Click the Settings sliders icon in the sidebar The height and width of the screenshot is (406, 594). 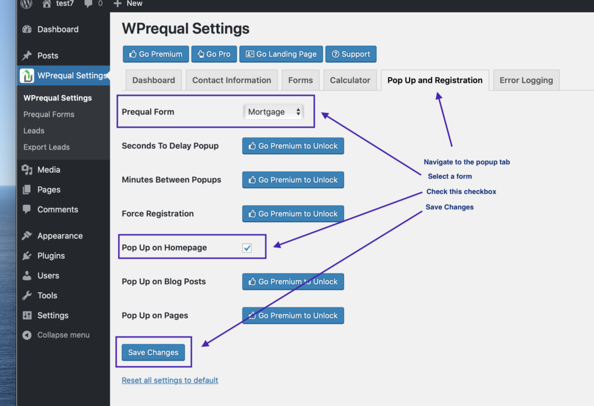tap(27, 315)
